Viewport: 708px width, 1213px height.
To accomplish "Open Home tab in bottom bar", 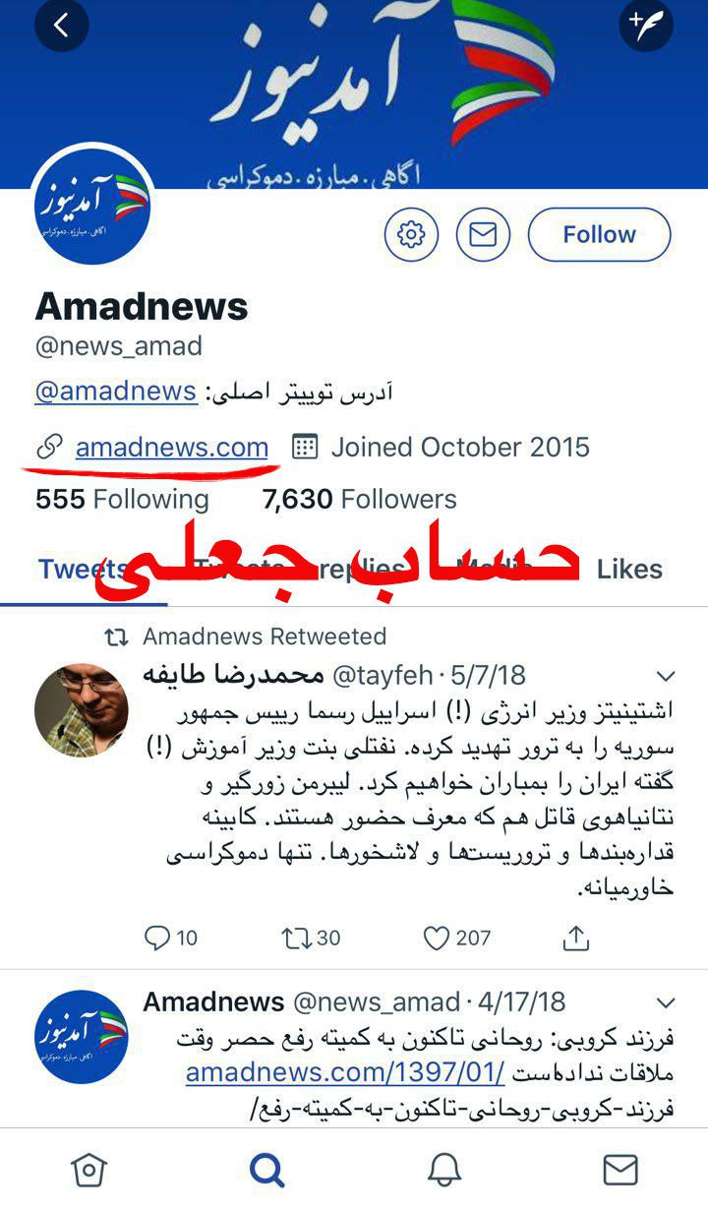I will (x=88, y=1170).
